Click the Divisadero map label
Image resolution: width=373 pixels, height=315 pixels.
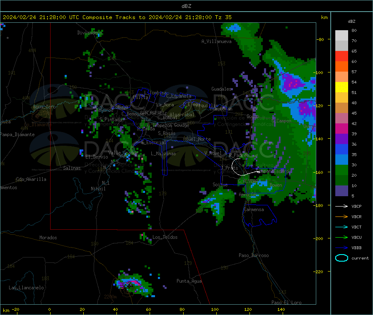(90, 33)
